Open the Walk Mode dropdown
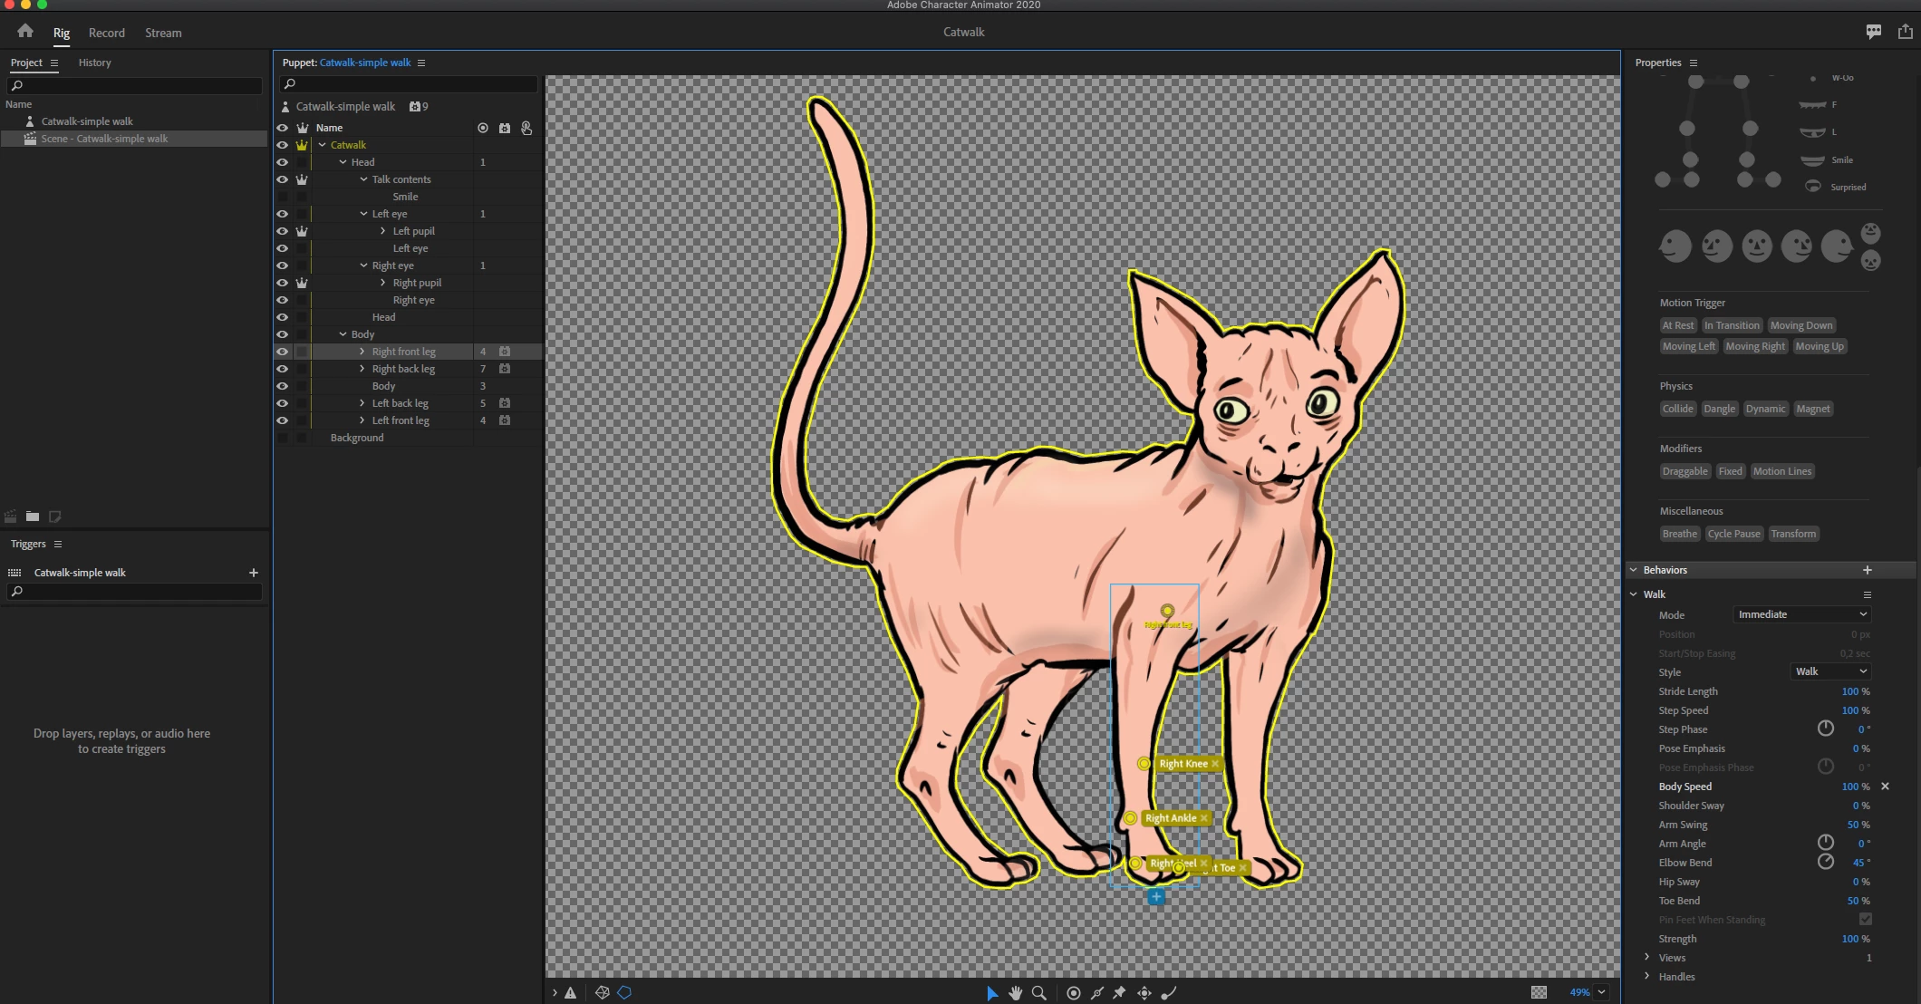This screenshot has height=1004, width=1921. click(x=1801, y=614)
